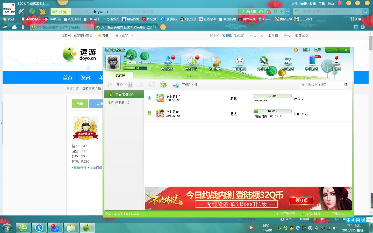This screenshot has height=233, width=373.
Task: Click 收件箱 inbox link
Action: coord(273,36)
